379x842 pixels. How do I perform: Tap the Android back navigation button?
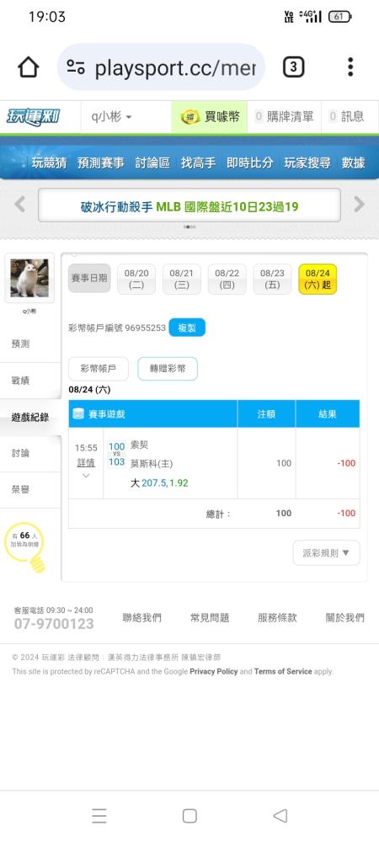[280, 816]
